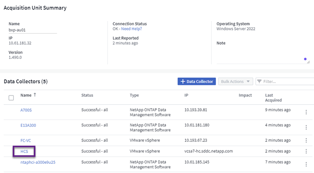Open the A700S data collector
This screenshot has height=173, width=314.
click(x=26, y=110)
